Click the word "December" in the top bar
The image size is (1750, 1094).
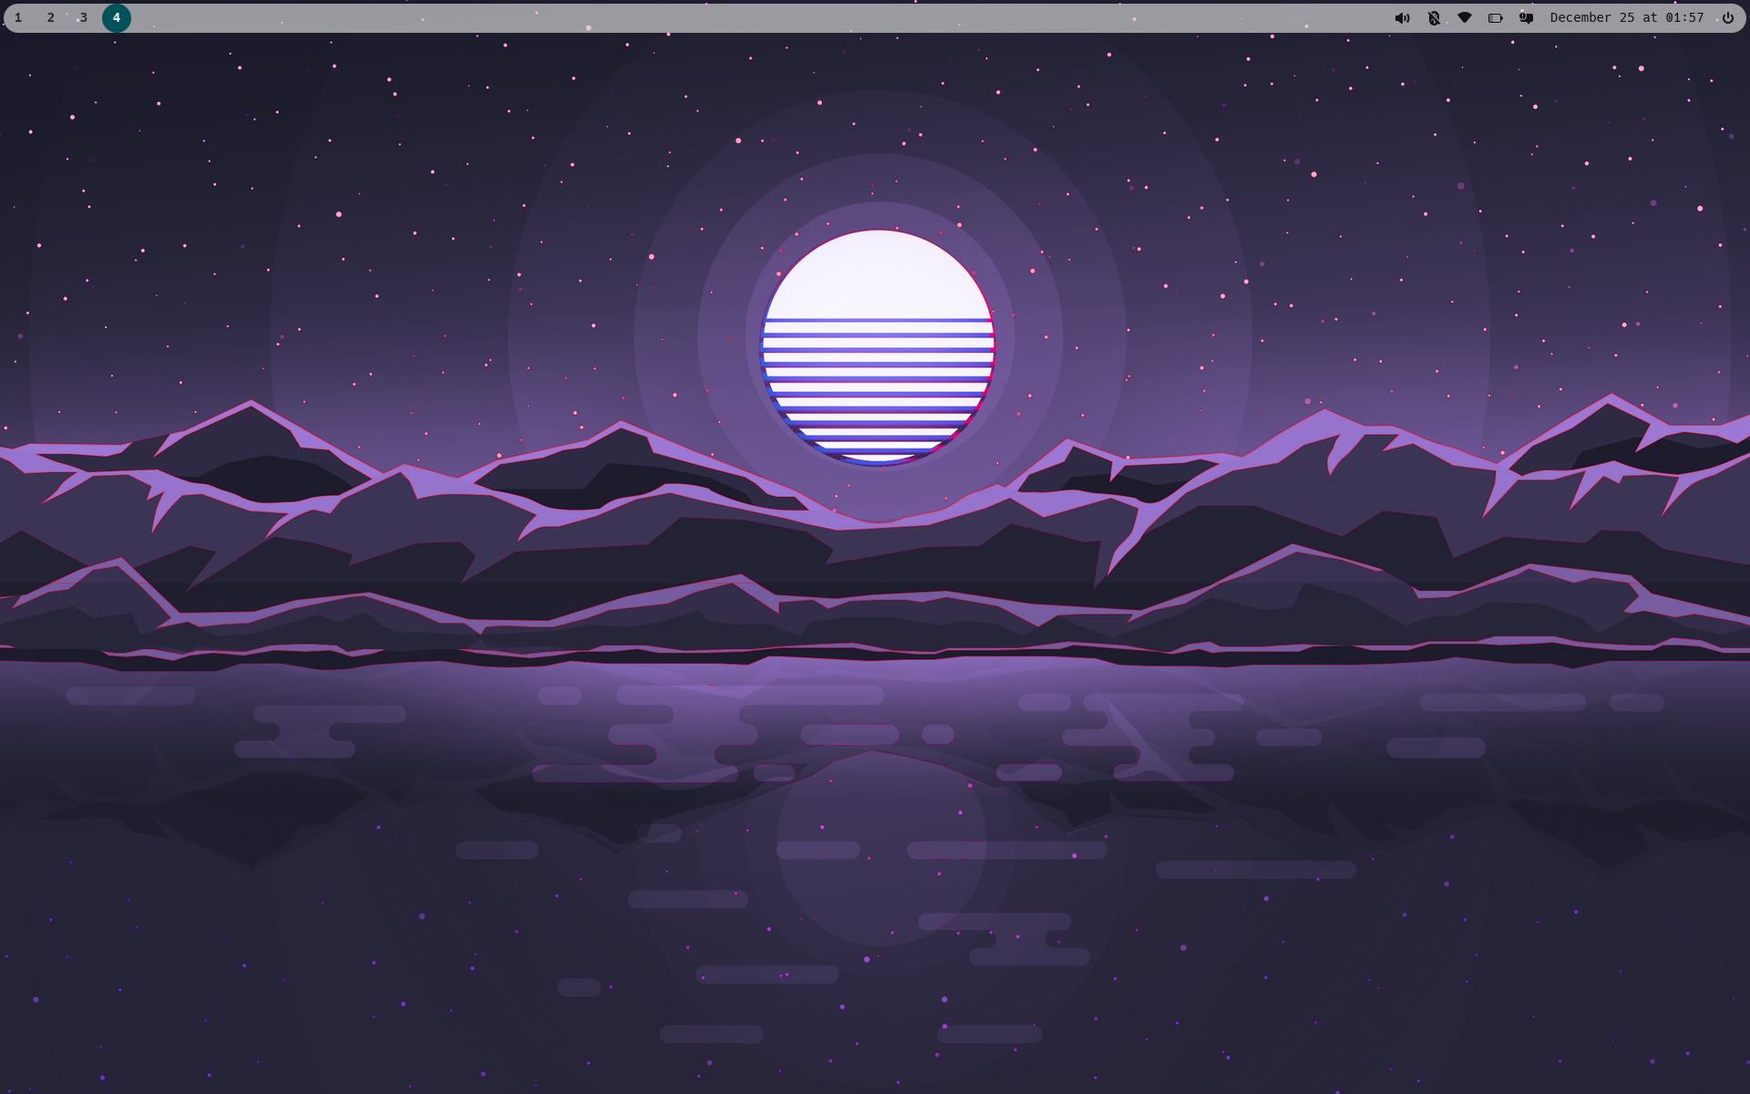click(x=1580, y=18)
